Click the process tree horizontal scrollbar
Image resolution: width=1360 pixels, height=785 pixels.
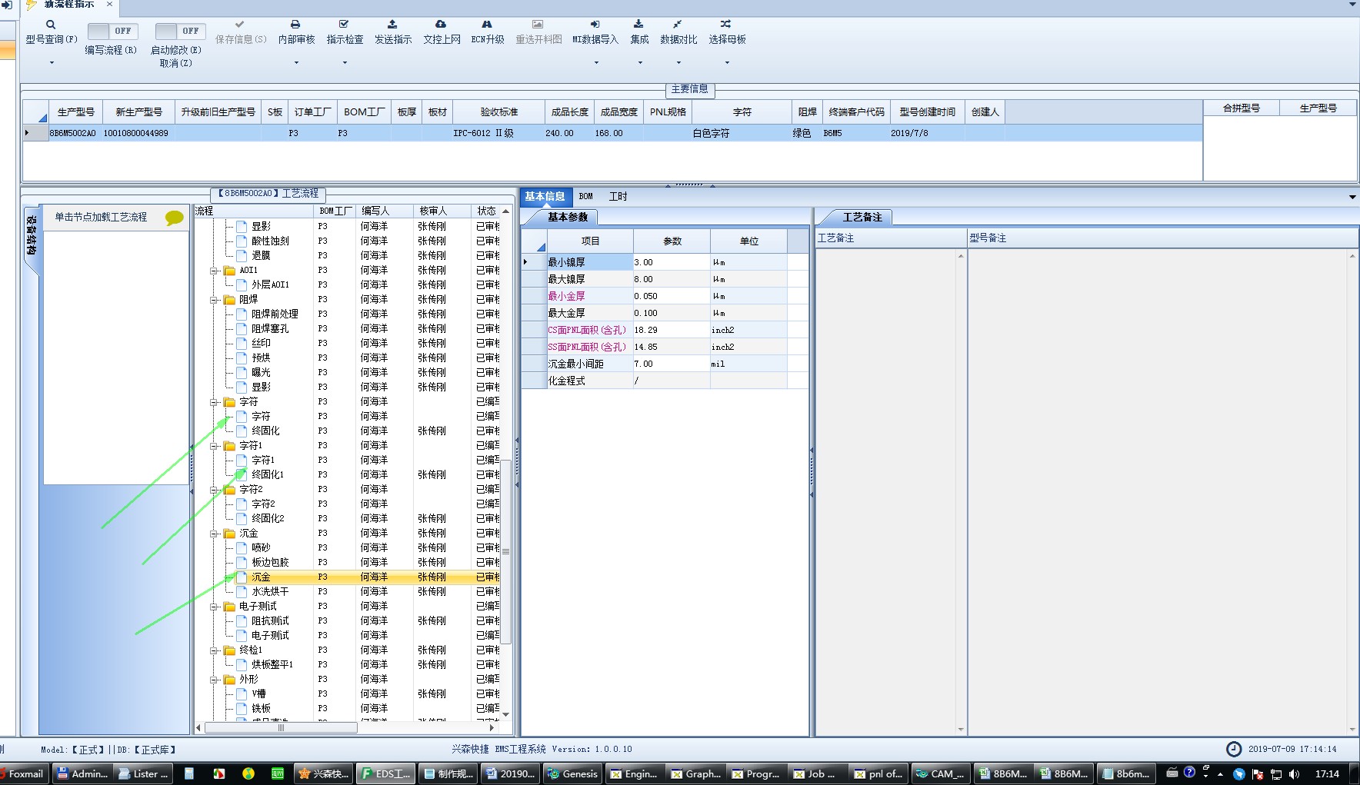tap(281, 727)
